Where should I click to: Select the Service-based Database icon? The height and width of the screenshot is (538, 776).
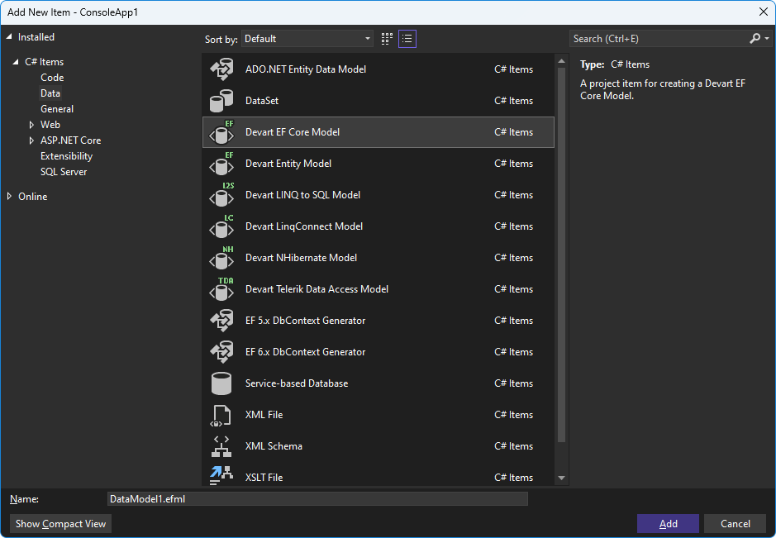coord(221,383)
